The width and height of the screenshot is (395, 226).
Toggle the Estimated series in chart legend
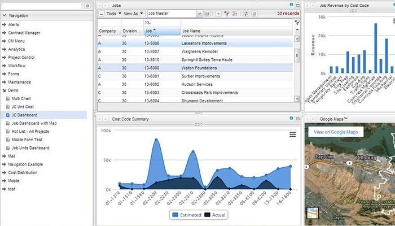tap(187, 215)
